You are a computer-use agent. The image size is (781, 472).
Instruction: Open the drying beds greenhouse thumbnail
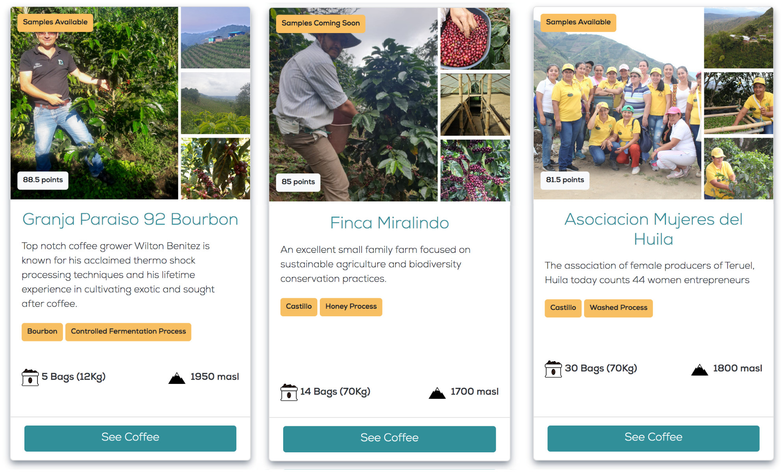475,105
